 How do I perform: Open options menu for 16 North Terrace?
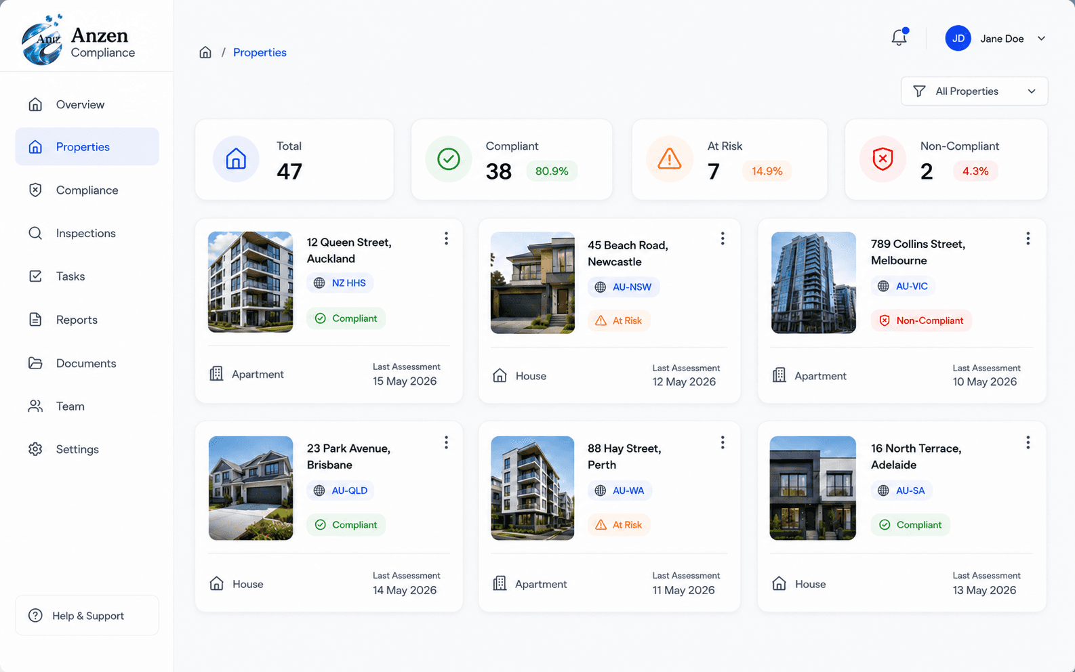pyautogui.click(x=1028, y=442)
